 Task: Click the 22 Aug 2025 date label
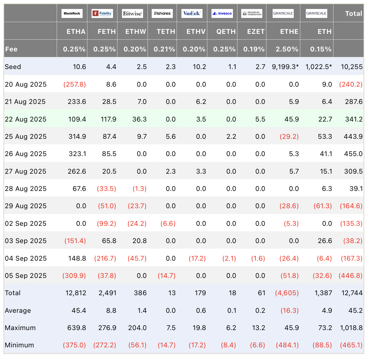click(x=26, y=119)
